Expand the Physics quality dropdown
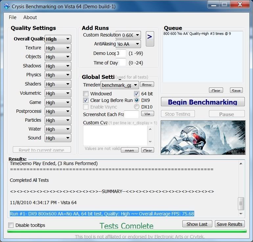Screen dimensions: 253x242 click(58, 75)
